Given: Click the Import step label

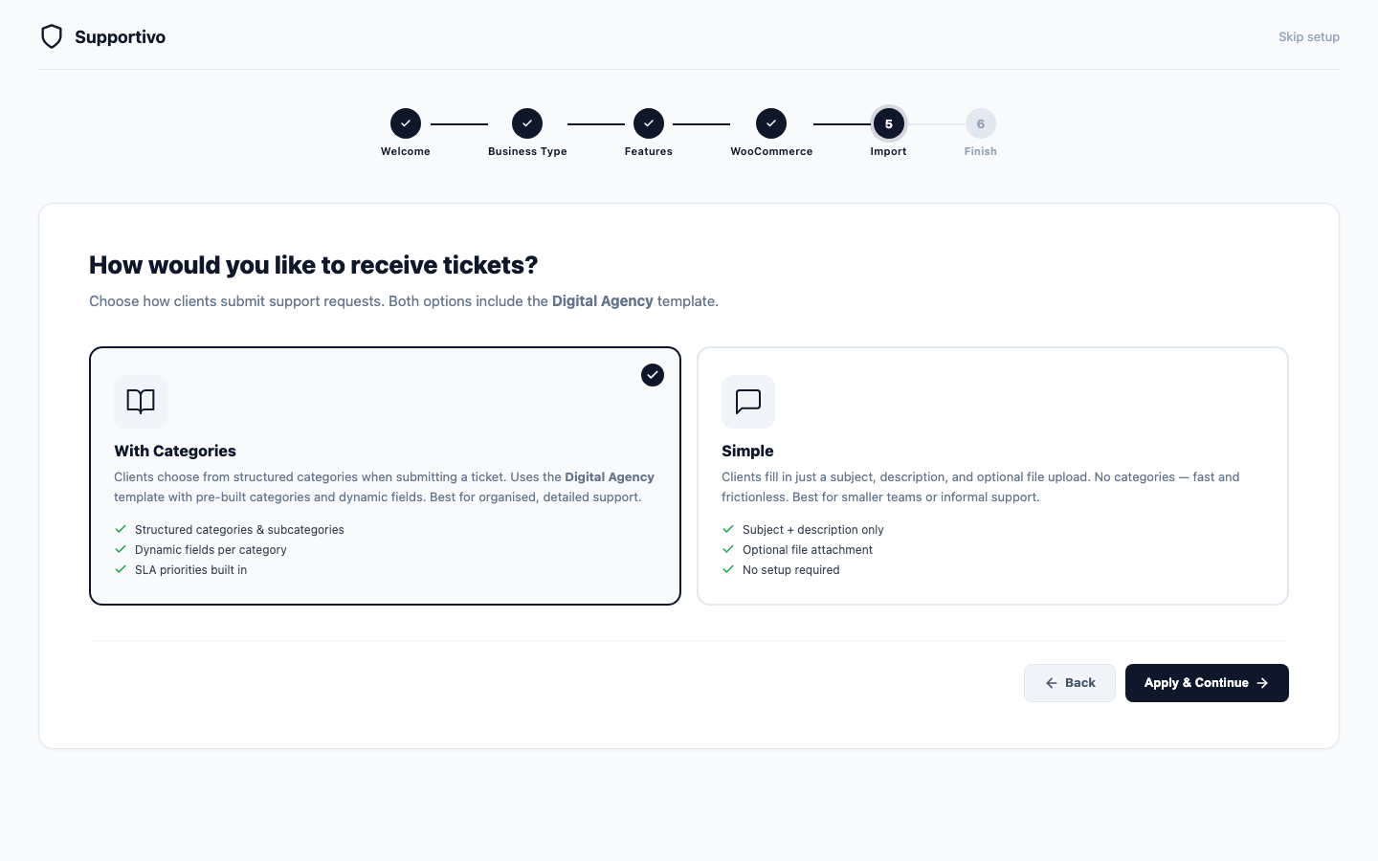Looking at the screenshot, I should tap(889, 151).
